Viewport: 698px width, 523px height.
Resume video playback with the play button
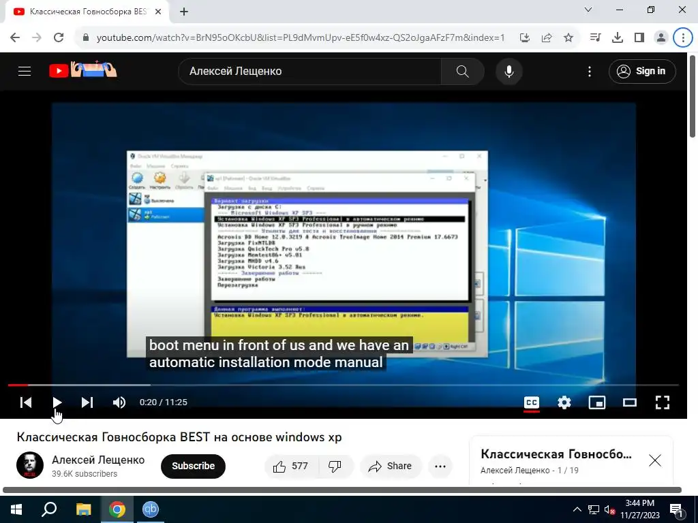[x=57, y=402]
